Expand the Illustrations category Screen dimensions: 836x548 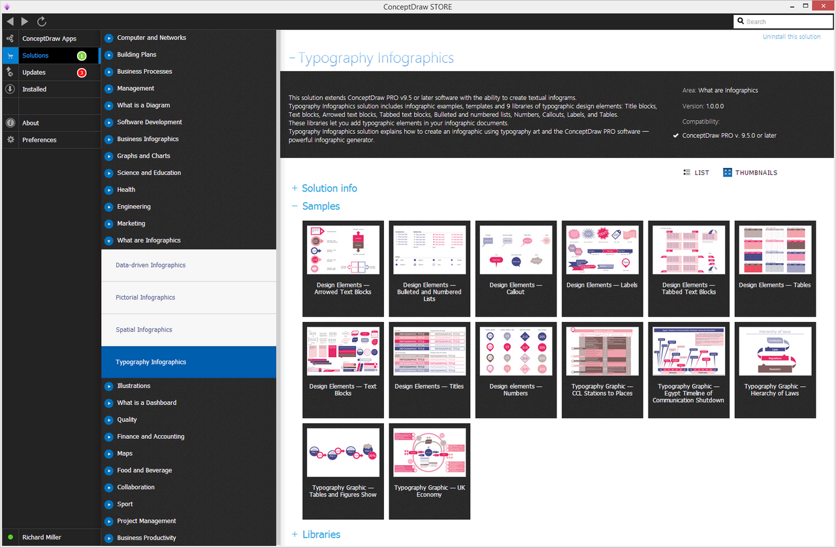109,386
